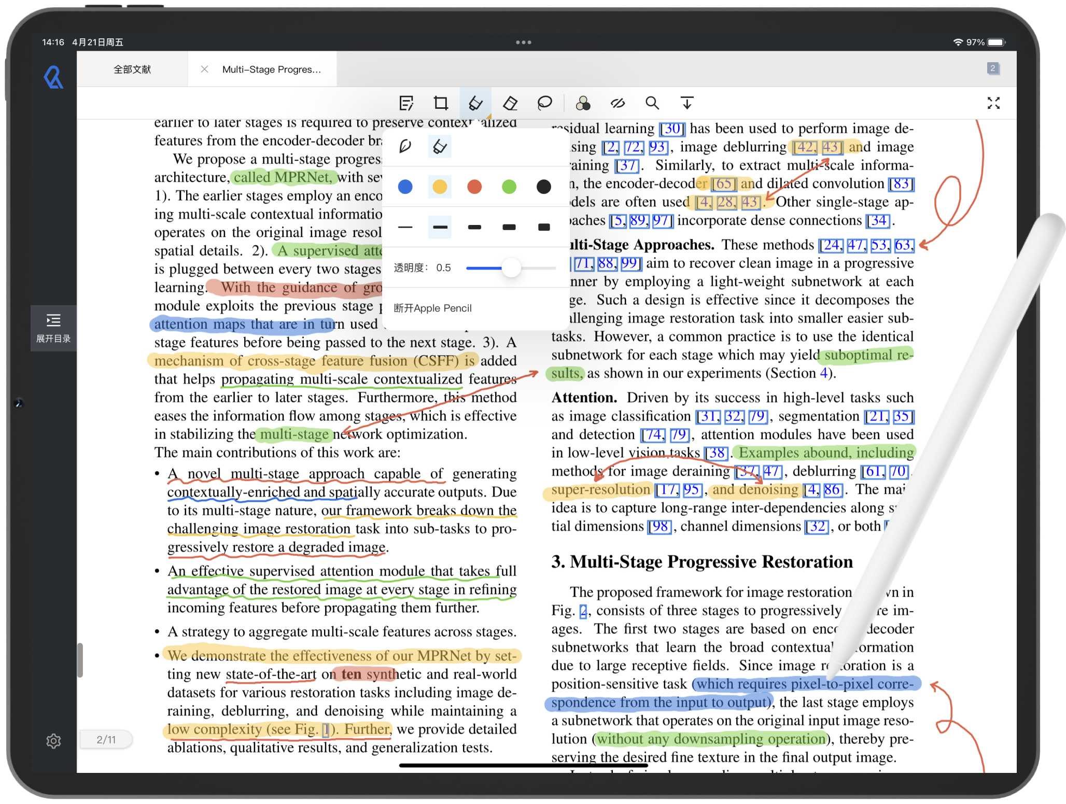Pick the green color swatch
Screen dimensions: 1066x804
point(509,187)
